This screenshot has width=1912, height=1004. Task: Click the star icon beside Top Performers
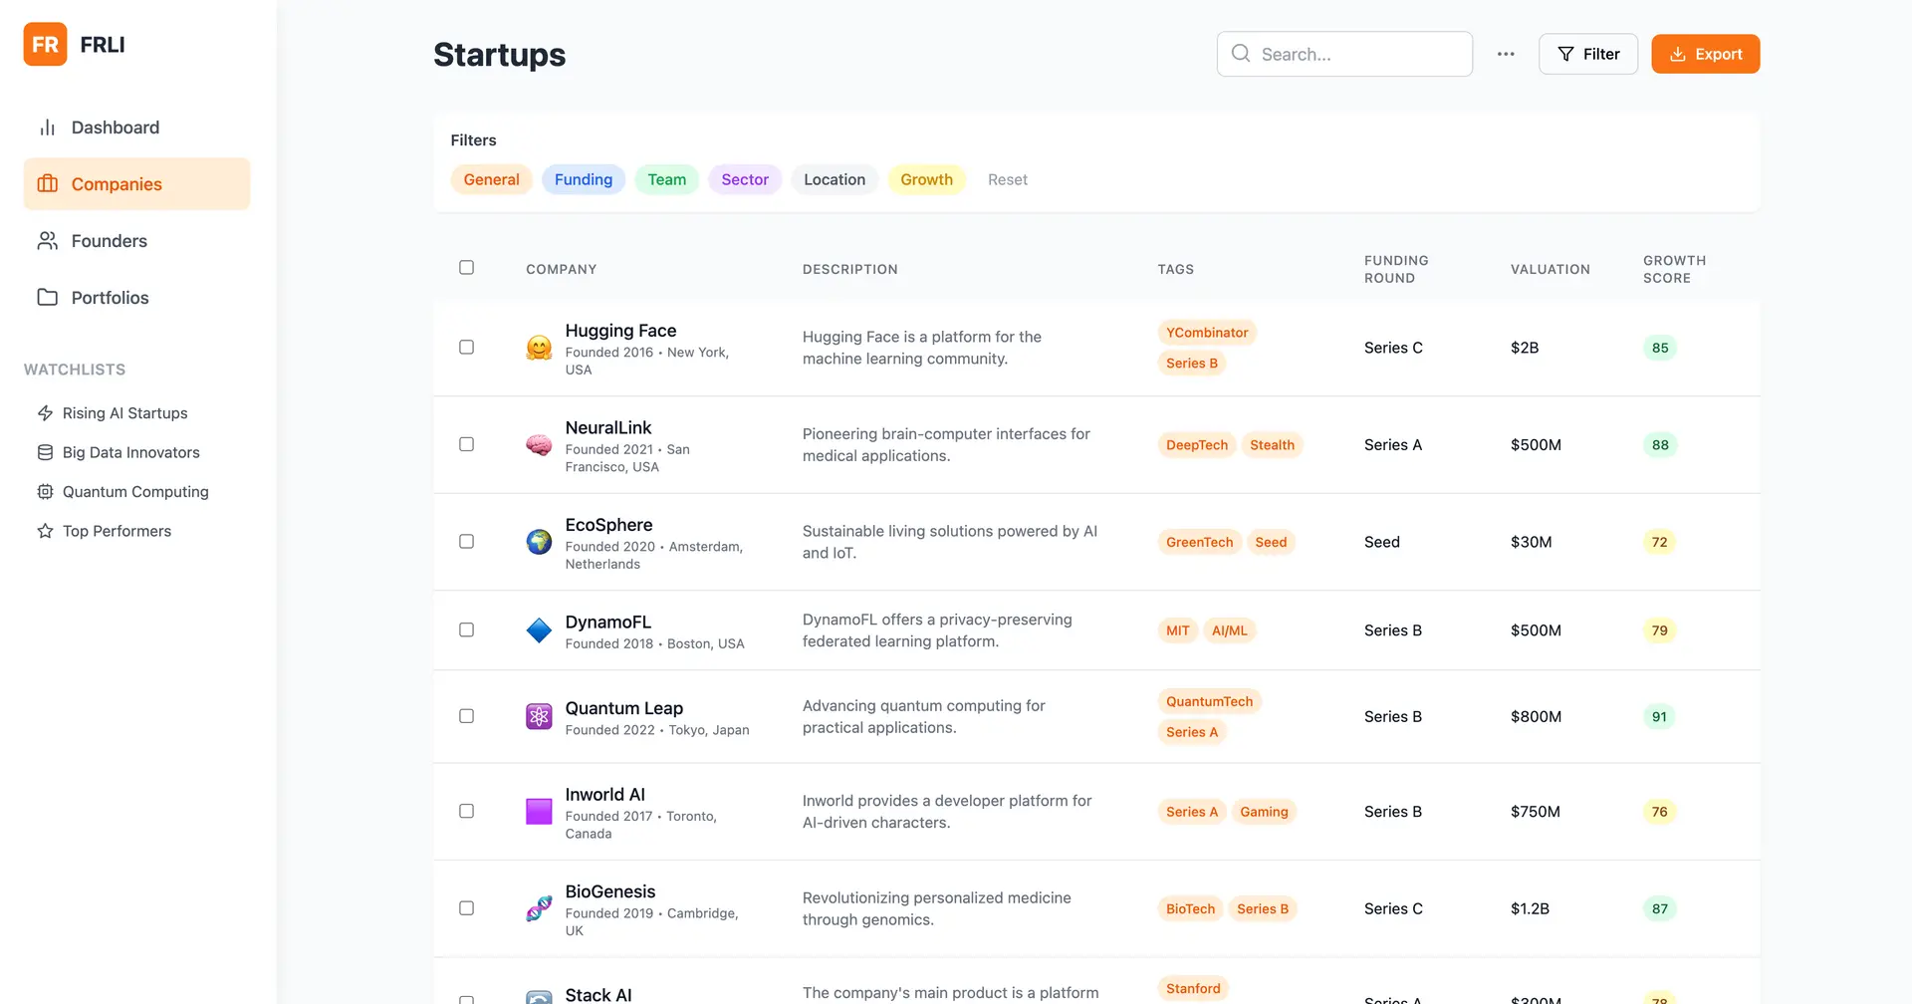coord(45,531)
